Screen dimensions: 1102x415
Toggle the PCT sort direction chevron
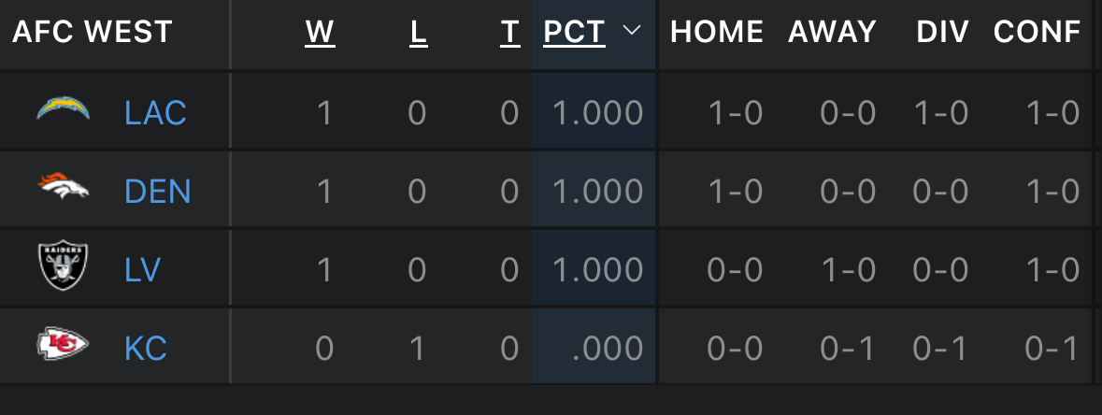pos(631,31)
